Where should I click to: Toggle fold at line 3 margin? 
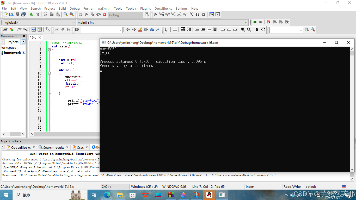click(49, 50)
